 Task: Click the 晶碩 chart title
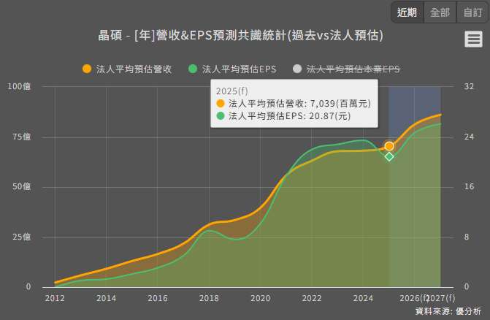240,36
